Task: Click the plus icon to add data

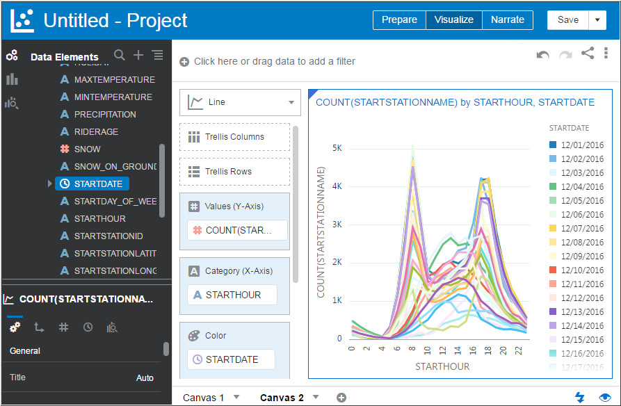Action: pos(138,56)
